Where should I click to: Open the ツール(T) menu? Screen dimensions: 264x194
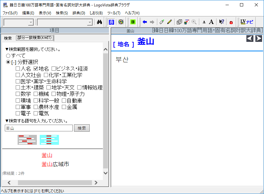114,13
